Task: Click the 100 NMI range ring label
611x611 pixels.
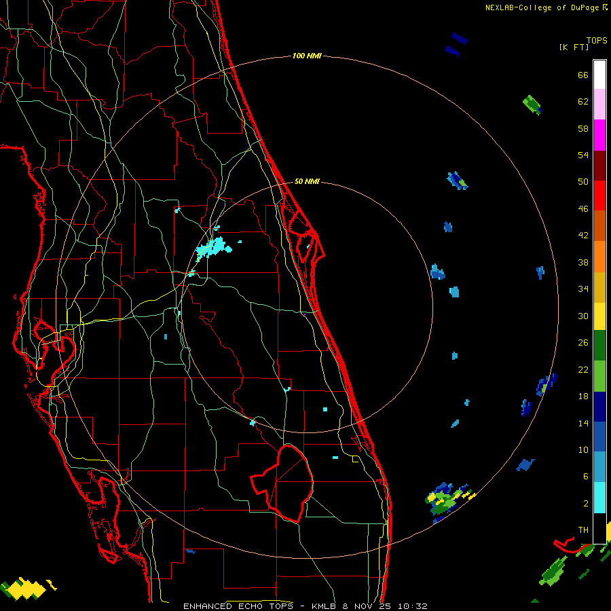Action: coord(307,56)
